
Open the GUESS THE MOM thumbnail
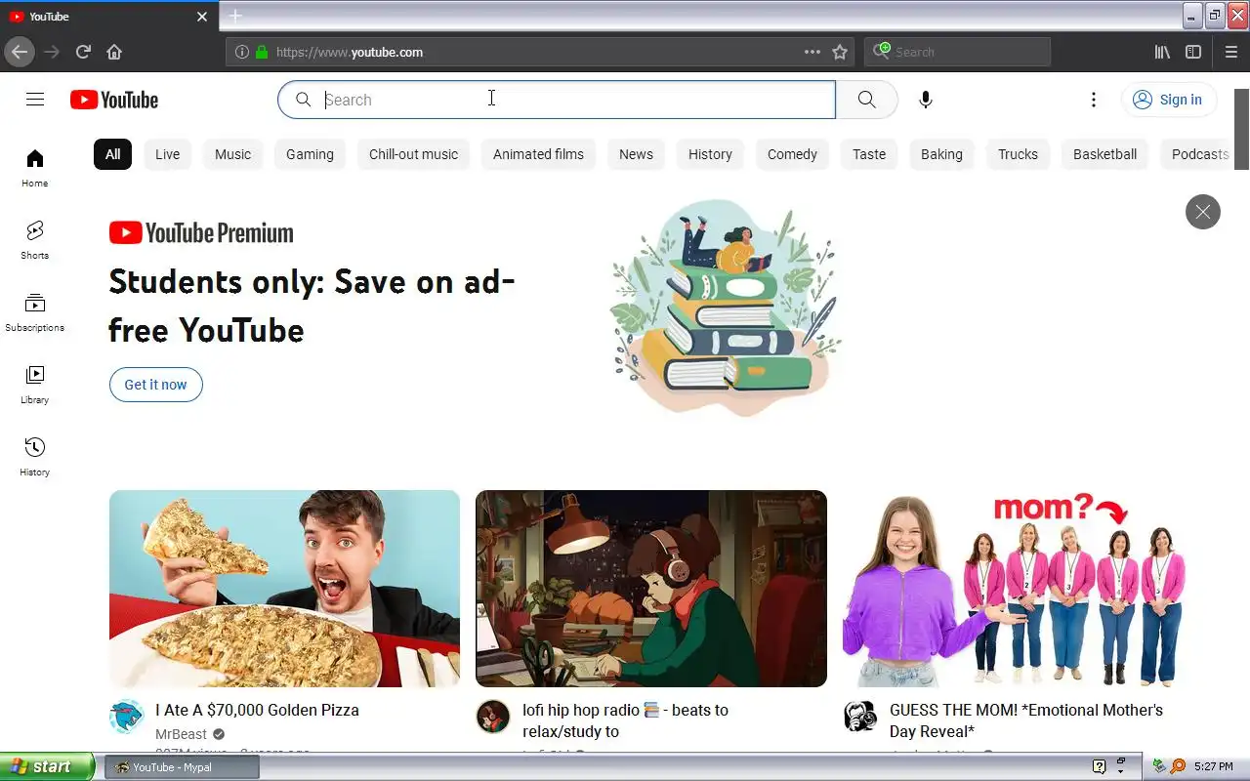click(1018, 589)
